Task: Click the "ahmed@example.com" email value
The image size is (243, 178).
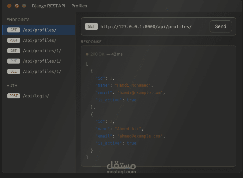Action: [x=140, y=136]
